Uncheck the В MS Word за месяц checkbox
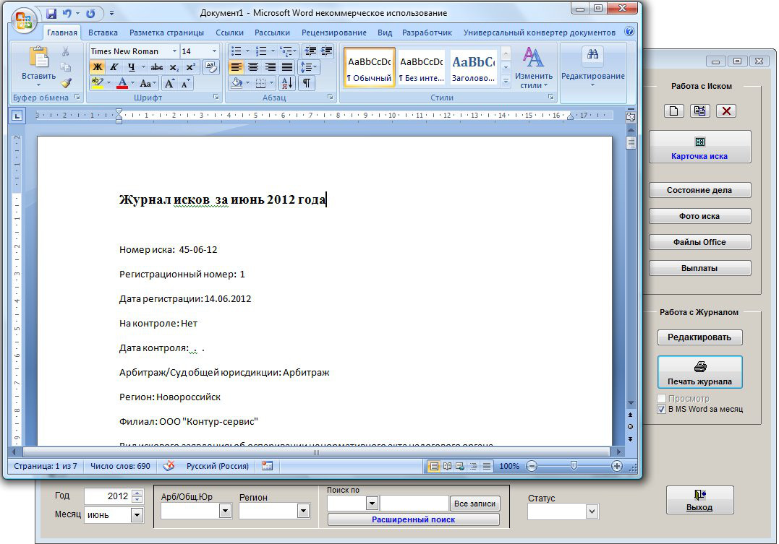 tap(661, 410)
